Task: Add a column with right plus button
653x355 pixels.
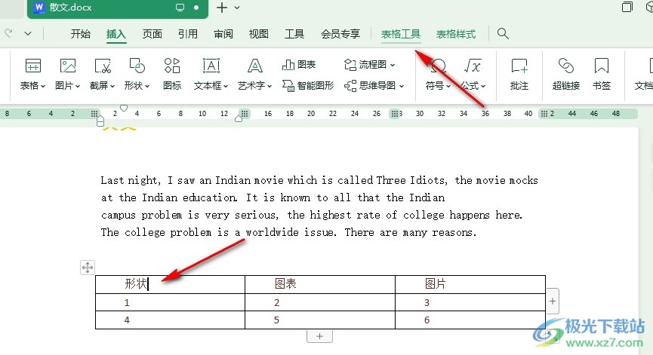Action: 552,301
